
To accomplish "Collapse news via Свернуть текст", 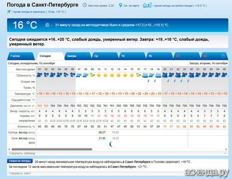I will pos(20,173).
